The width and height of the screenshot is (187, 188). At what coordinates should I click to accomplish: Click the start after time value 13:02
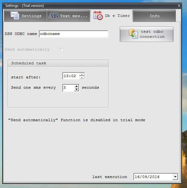[x=70, y=76]
